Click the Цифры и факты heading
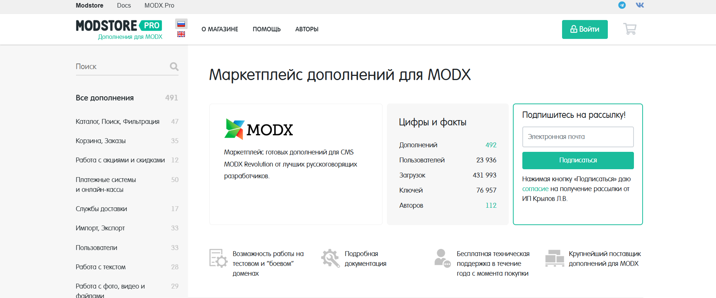Viewport: 716px width, 298px height. (x=432, y=122)
